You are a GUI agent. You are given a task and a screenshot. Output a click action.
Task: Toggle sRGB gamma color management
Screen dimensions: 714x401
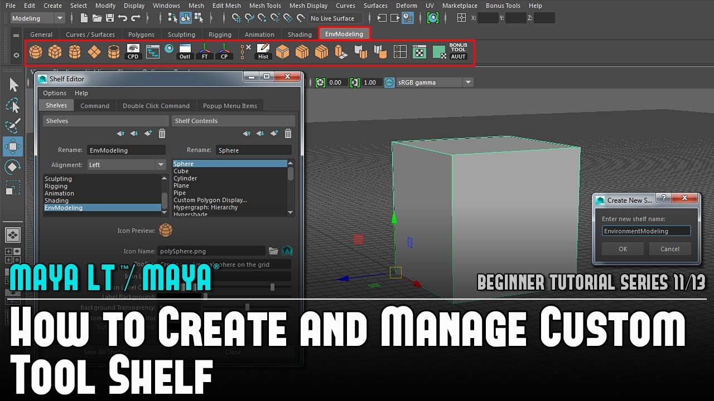click(x=389, y=82)
